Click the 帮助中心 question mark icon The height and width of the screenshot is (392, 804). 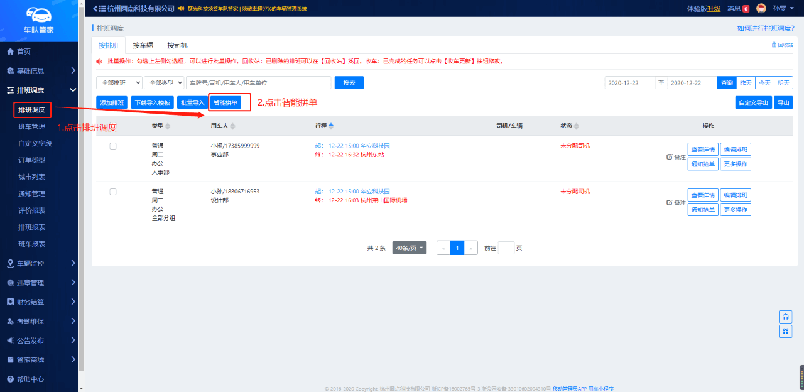pyautogui.click(x=10, y=379)
